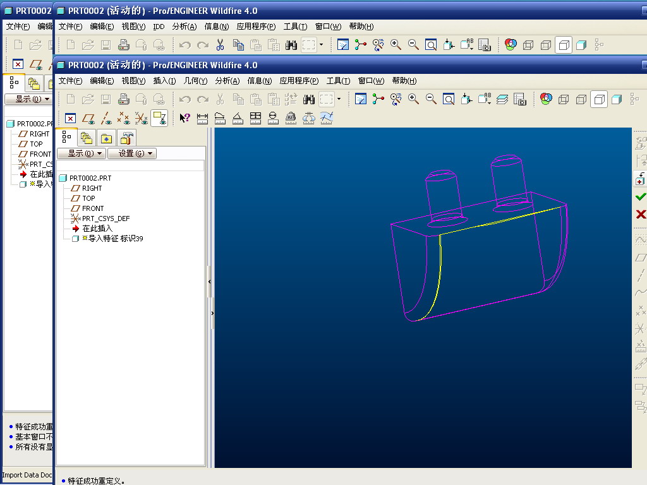Click the Area measure icon

point(255,118)
